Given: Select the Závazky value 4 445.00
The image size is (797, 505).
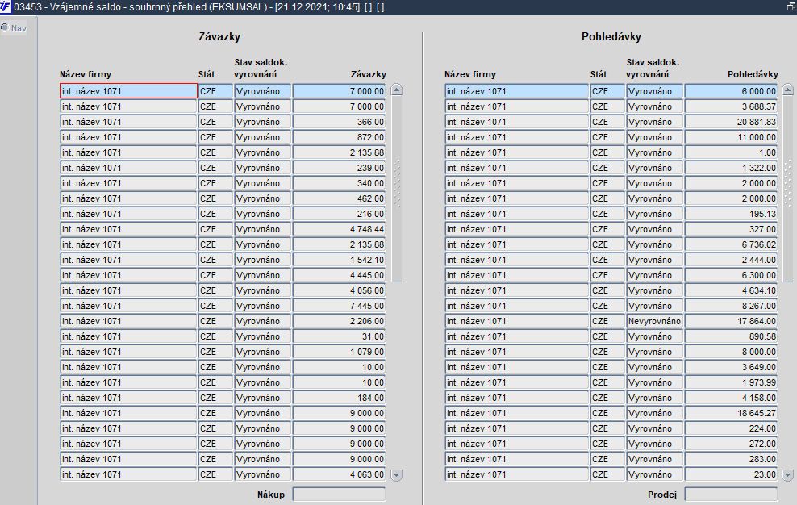Looking at the screenshot, I should click(339, 275).
